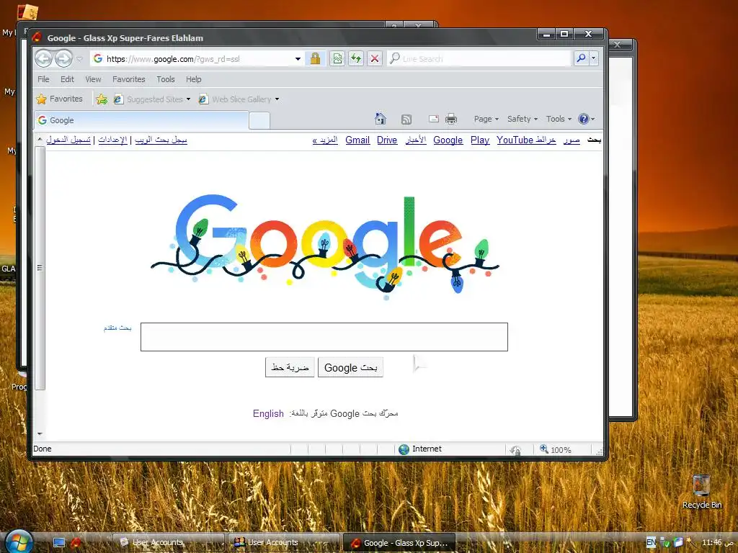Open a new blank tab
Viewport: 738px width, 553px height.
click(259, 121)
